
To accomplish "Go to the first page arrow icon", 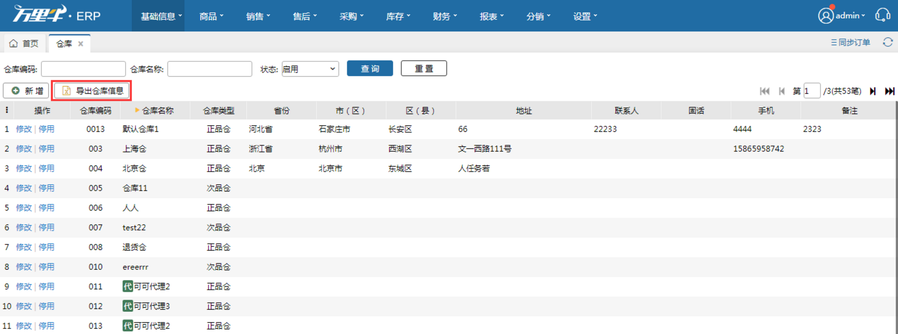I will pyautogui.click(x=765, y=91).
